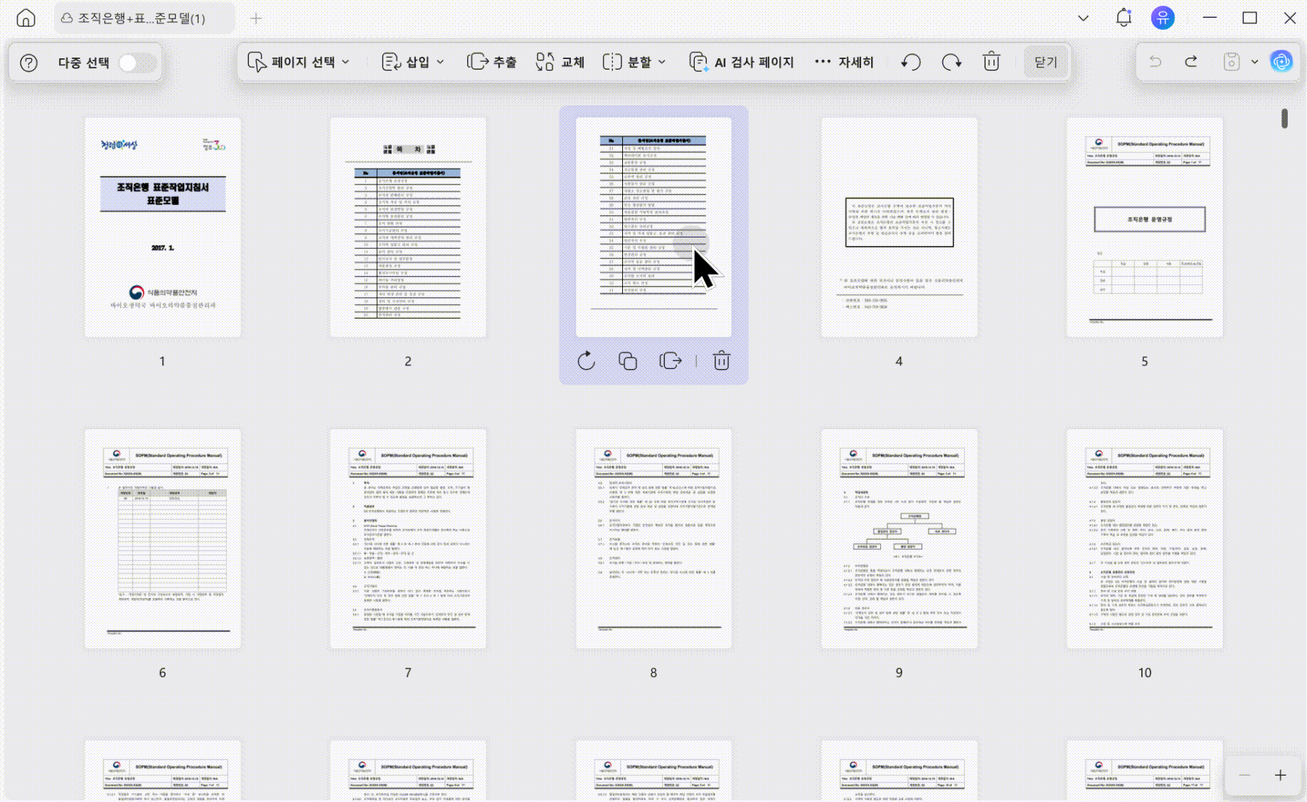Minimize the application window
This screenshot has height=802, width=1307.
pyautogui.click(x=1210, y=18)
